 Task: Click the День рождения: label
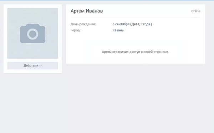pyautogui.click(x=83, y=24)
